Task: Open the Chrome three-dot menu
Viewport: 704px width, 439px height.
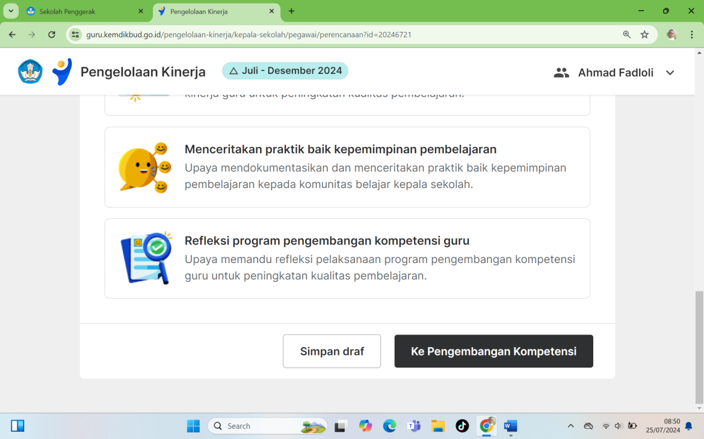Action: tap(691, 34)
